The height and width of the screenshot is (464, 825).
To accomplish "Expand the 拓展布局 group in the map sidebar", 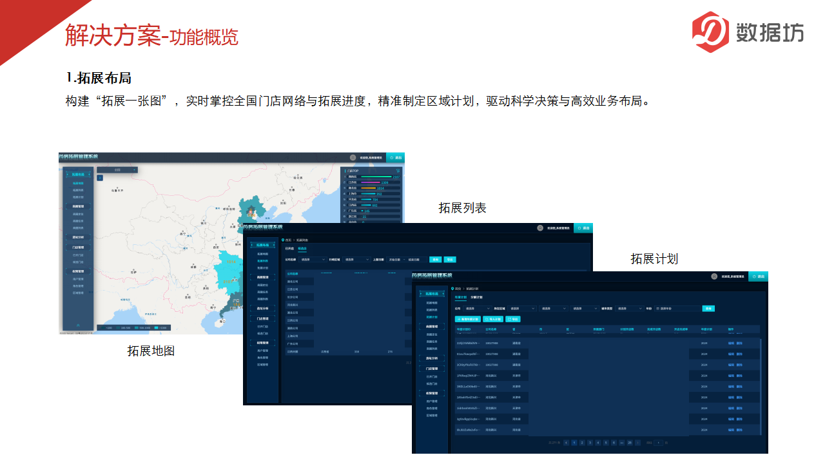I will pos(79,175).
